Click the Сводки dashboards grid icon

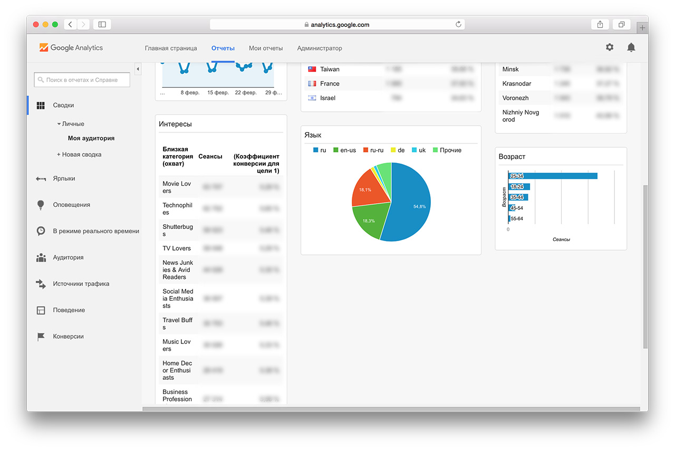[41, 106]
